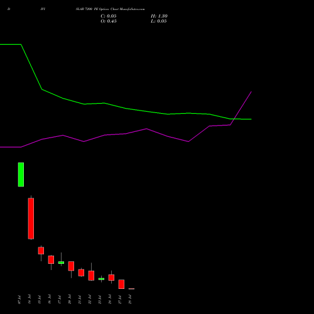Click the 20 Jul date label
The width and height of the screenshot is (314, 314).
(x=70, y=300)
